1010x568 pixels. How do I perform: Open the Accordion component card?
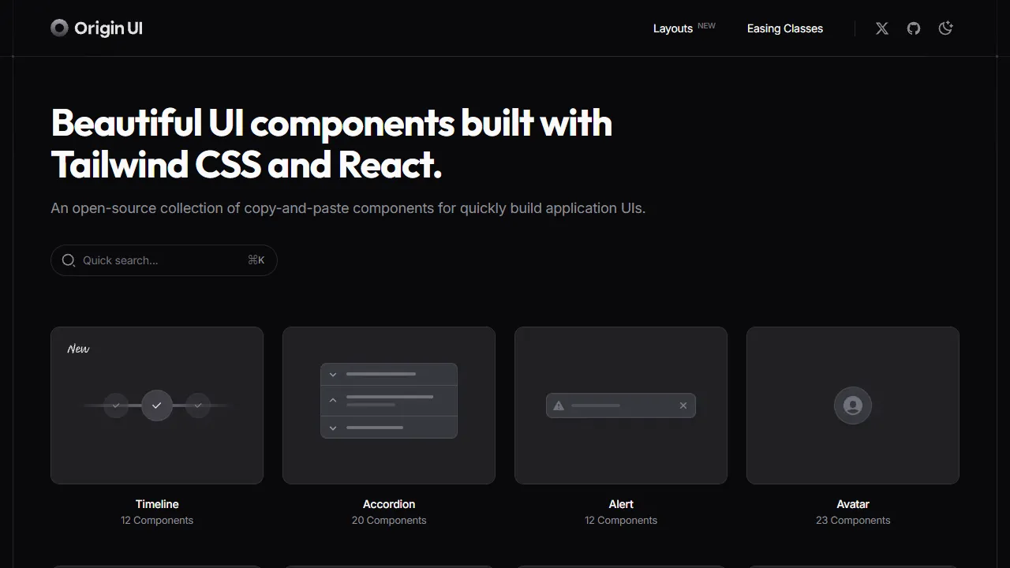pyautogui.click(x=389, y=405)
